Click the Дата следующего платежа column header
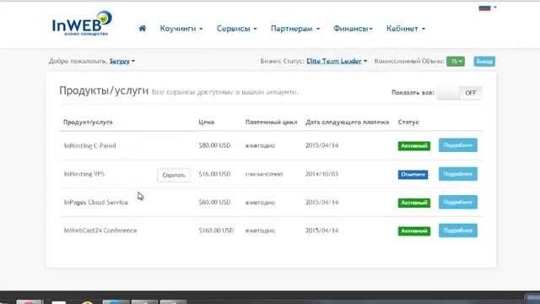Image resolution: width=540 pixels, height=304 pixels. point(347,122)
